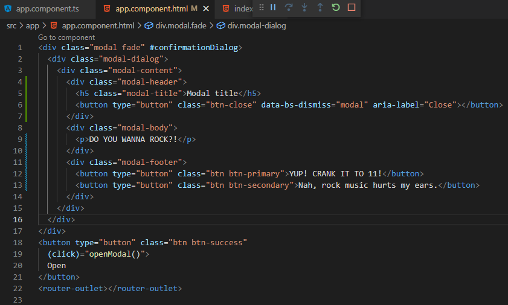Close the app.component.html tab

[x=207, y=9]
